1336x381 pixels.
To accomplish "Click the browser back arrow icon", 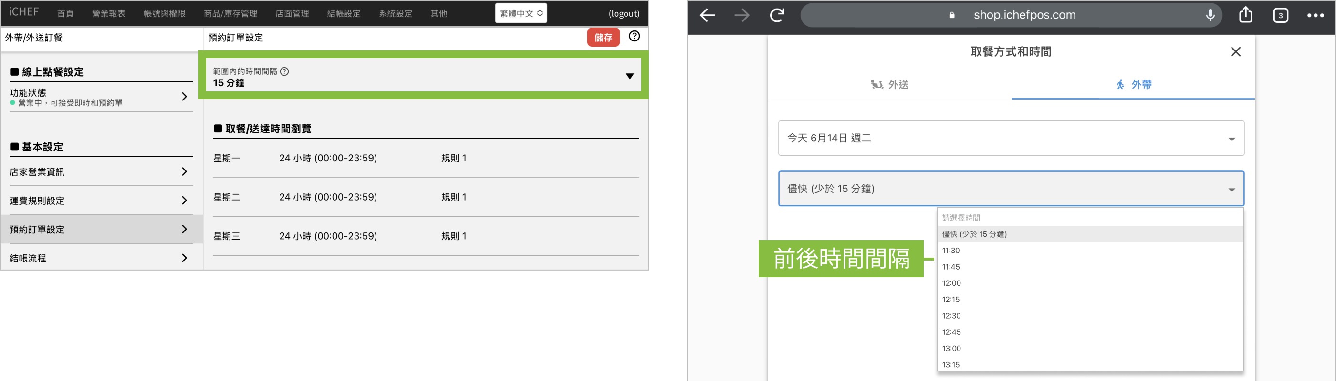I will [x=708, y=16].
